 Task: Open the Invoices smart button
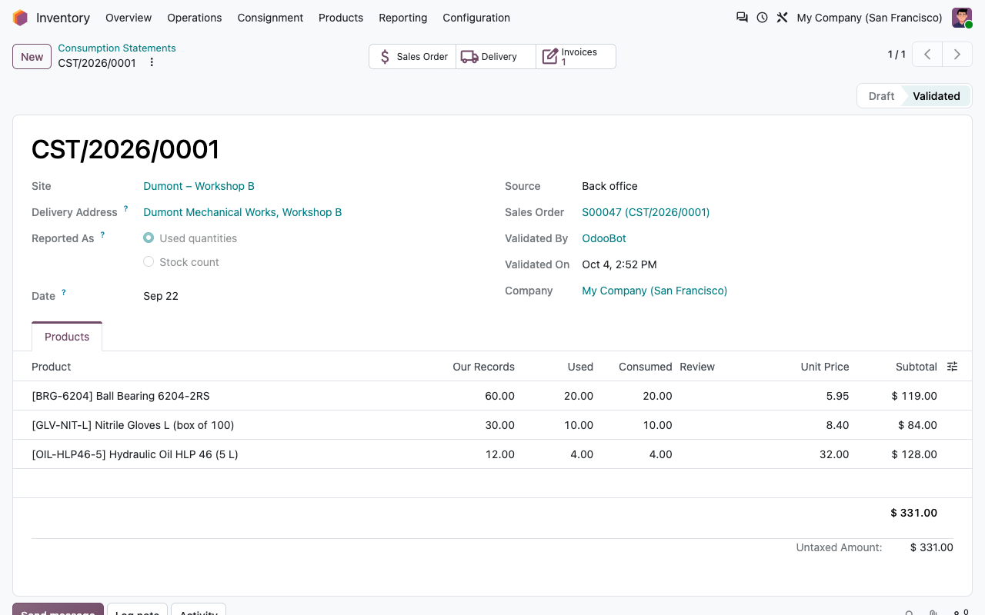point(576,57)
